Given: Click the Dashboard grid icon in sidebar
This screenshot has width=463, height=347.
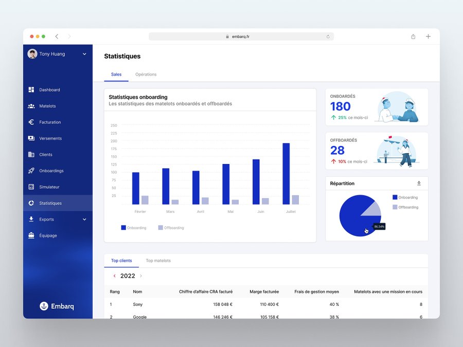Looking at the screenshot, I should (31, 90).
